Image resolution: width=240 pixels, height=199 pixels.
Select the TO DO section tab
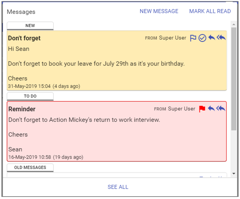(x=30, y=96)
